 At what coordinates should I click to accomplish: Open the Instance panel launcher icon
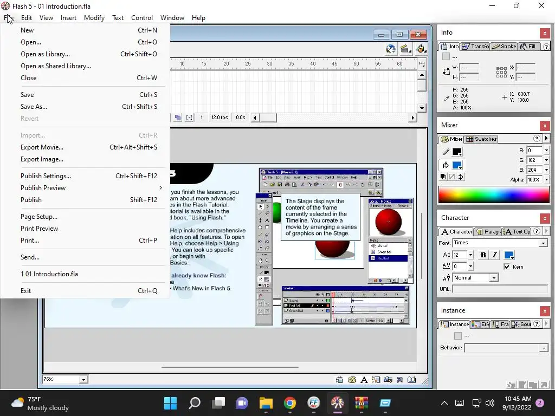376,380
